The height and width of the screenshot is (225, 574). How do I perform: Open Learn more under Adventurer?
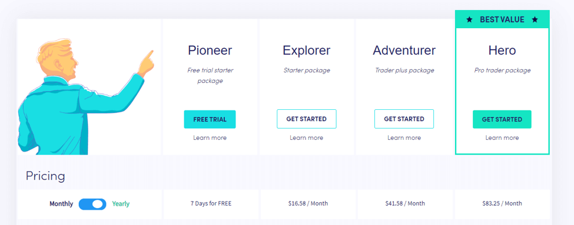click(404, 137)
